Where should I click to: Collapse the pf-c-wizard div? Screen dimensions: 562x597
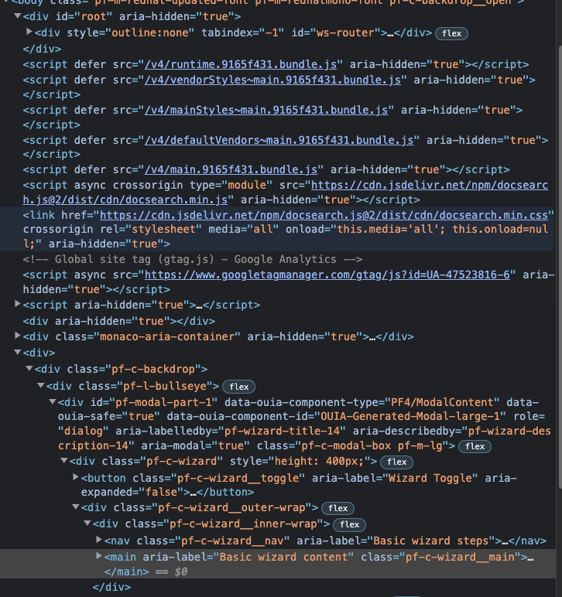point(64,461)
